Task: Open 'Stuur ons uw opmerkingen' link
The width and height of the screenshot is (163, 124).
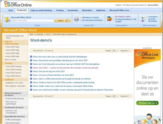Action: [x=11, y=103]
